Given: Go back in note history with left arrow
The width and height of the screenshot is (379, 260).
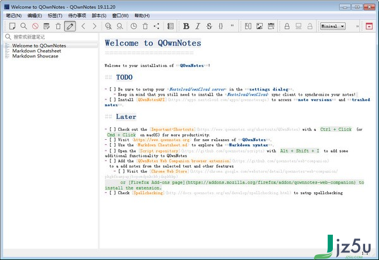Looking at the screenshot, I should 83,26.
